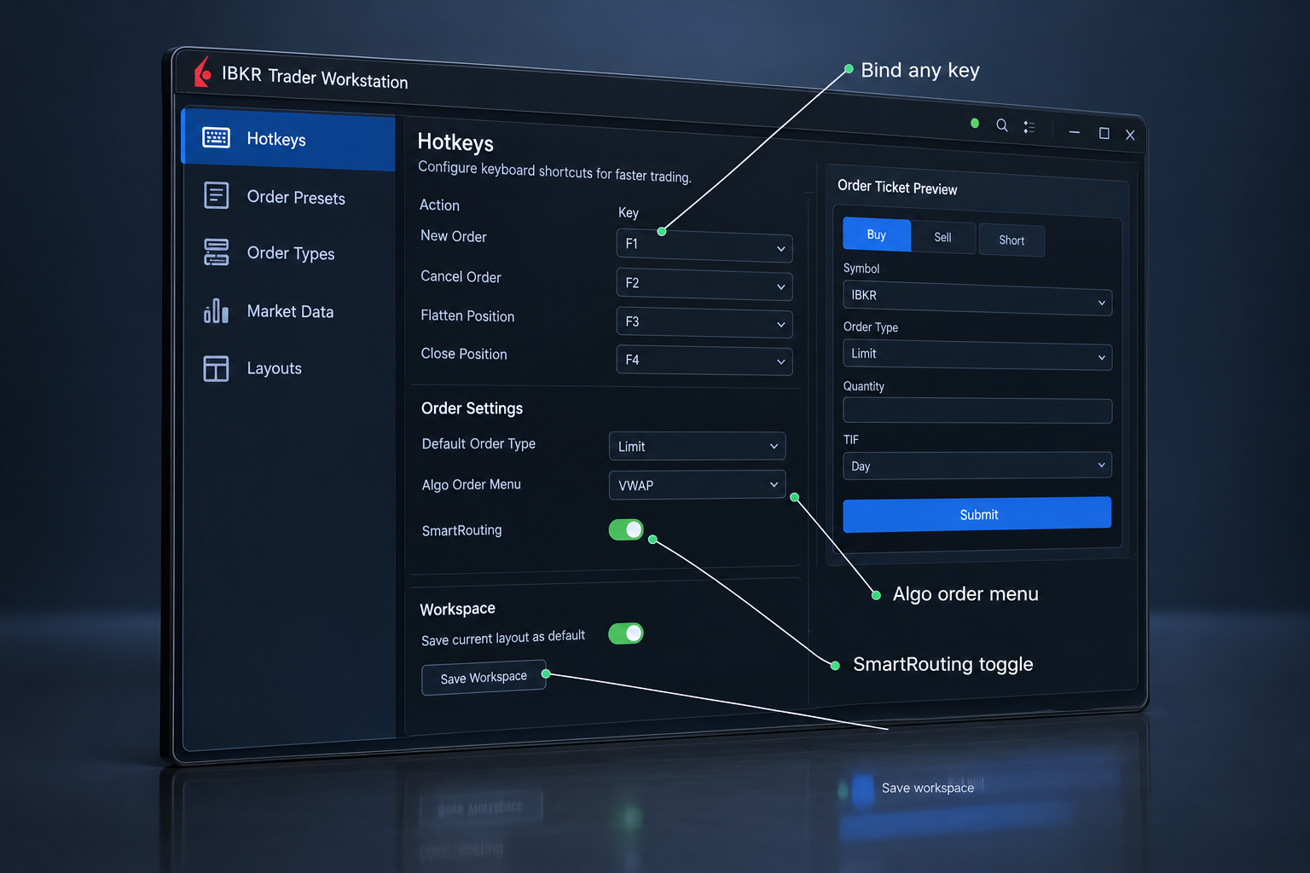This screenshot has height=873, width=1310.
Task: Click the Order Presets document icon
Action: pos(217,195)
